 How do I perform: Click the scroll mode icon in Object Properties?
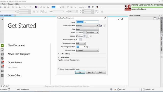pos(155,18)
